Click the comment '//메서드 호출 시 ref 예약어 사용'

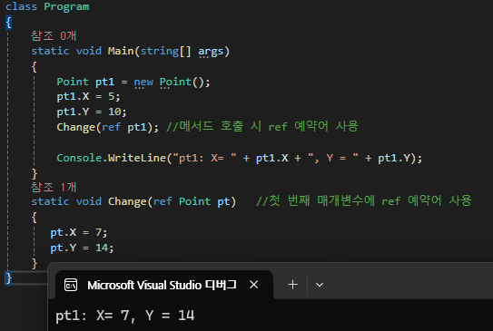pos(262,126)
